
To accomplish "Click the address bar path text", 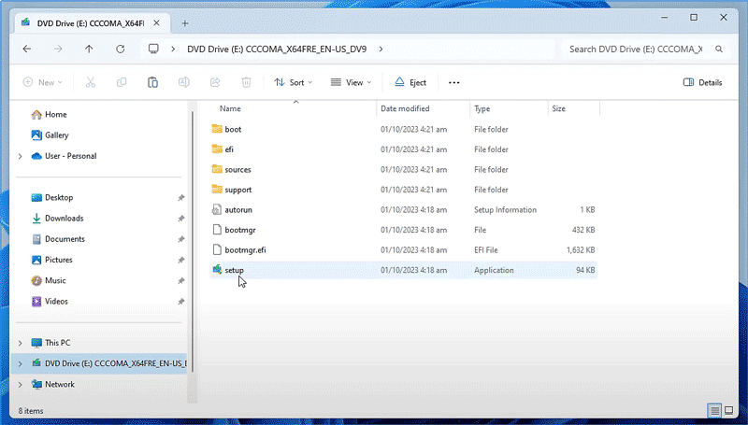I will [x=277, y=50].
